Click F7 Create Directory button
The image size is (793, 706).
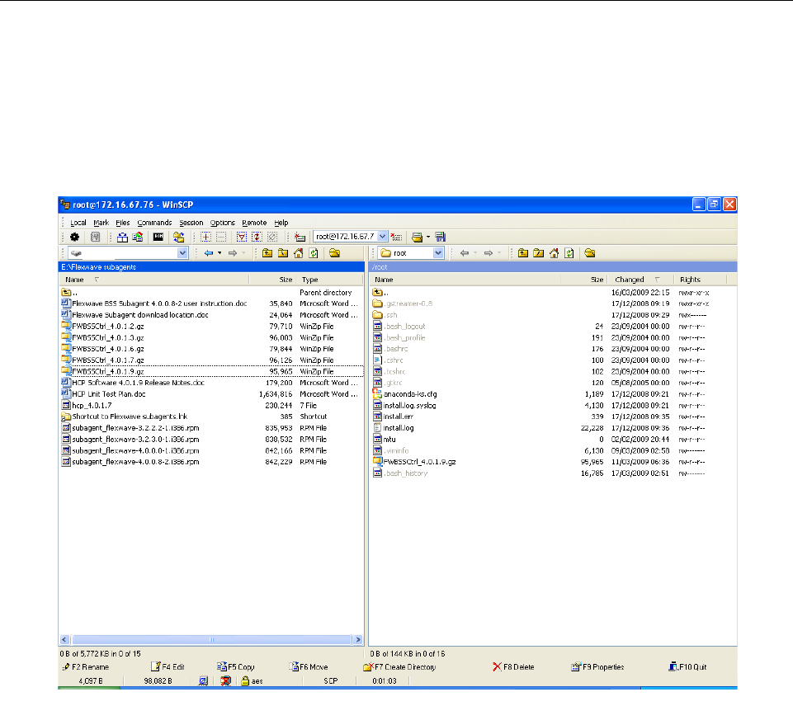pyautogui.click(x=399, y=667)
